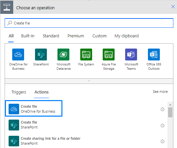This screenshot has height=148, width=177.
Task: Switch to the Custom tab
Action: 99,36
